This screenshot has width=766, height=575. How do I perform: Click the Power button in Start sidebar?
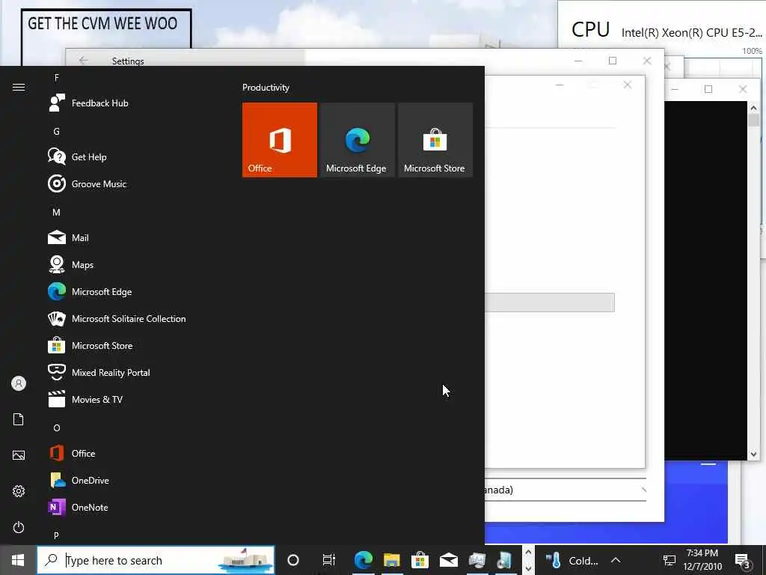pos(19,527)
